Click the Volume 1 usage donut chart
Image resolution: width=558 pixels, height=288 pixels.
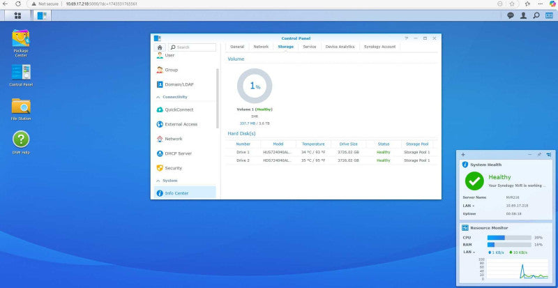255,86
